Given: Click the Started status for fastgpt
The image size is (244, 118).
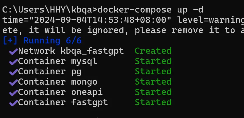Looking at the screenshot, I should point(153,103).
